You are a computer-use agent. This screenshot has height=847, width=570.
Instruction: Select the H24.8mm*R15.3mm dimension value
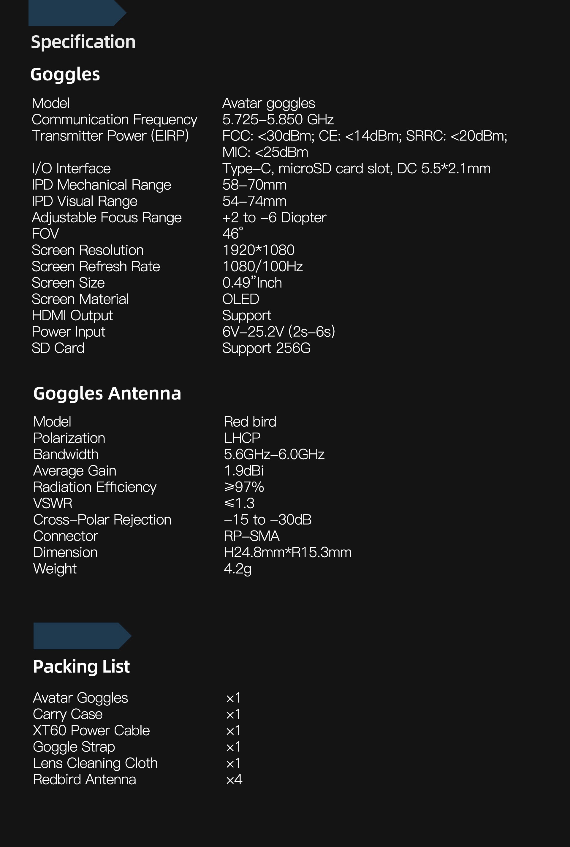click(x=288, y=552)
